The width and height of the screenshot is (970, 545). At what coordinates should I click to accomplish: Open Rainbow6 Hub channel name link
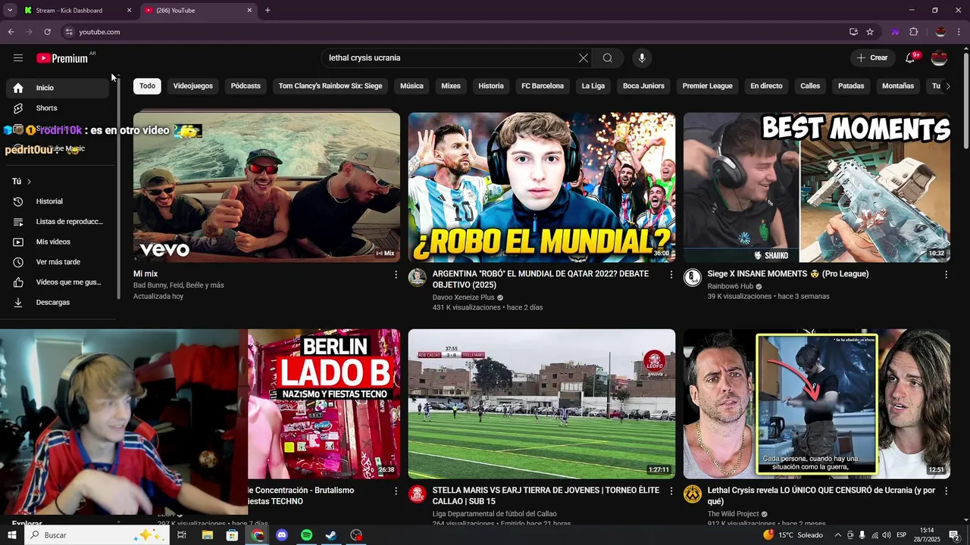730,286
